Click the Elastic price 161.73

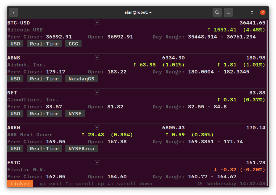pyautogui.click(x=256, y=163)
